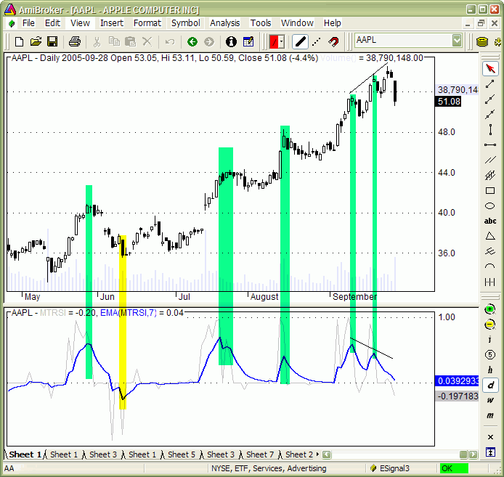
Task: Zoom in with the green plus magnifier
Action: tap(490, 309)
